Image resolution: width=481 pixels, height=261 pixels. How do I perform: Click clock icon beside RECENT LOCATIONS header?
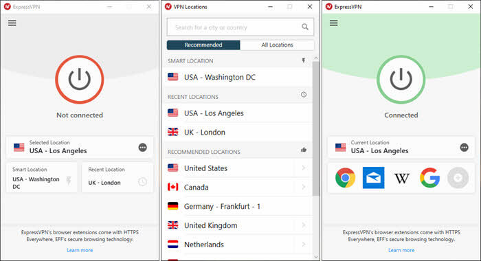304,95
